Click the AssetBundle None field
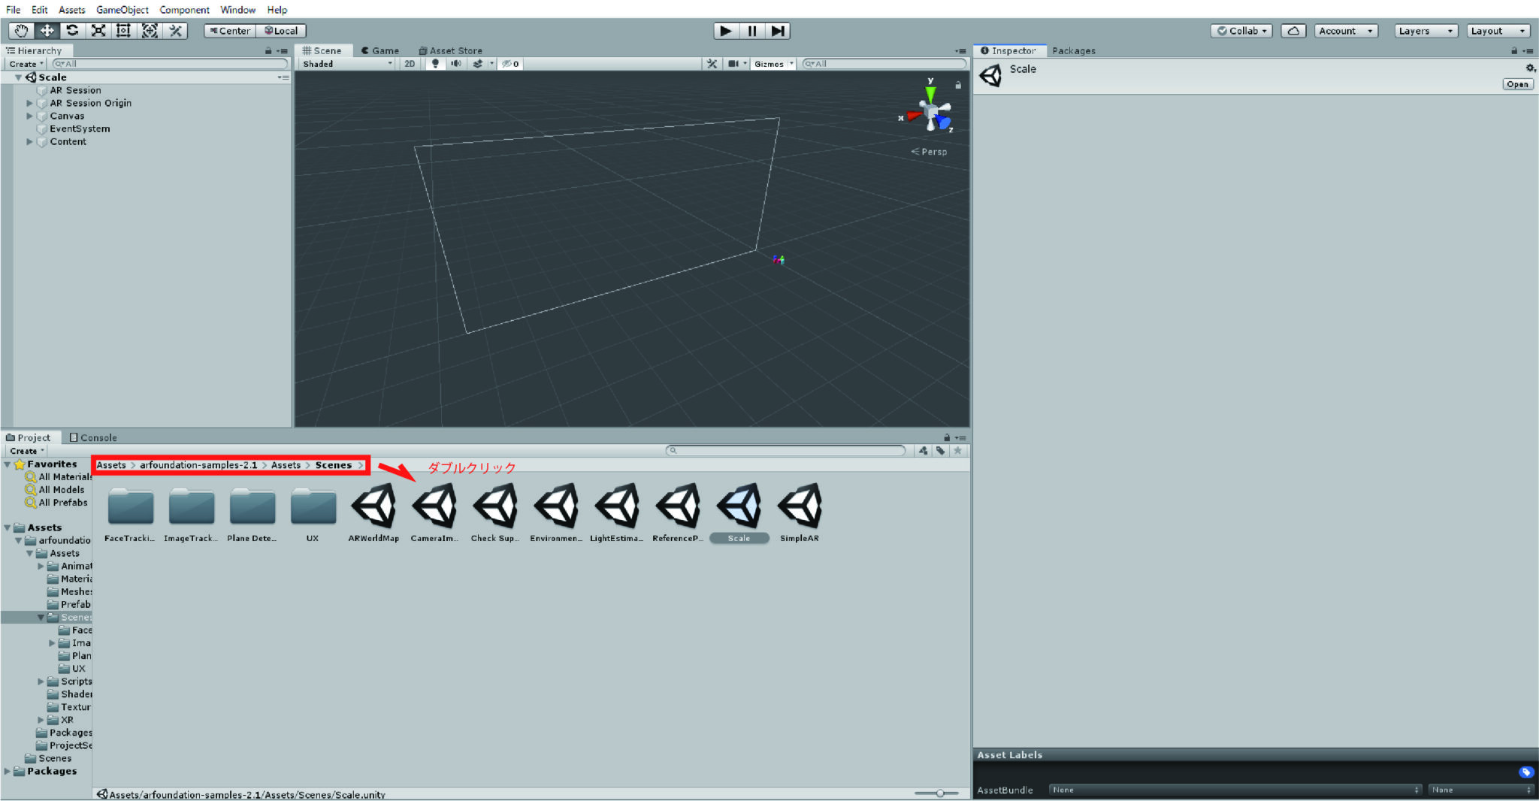Image resolution: width=1539 pixels, height=801 pixels. pyautogui.click(x=1232, y=790)
